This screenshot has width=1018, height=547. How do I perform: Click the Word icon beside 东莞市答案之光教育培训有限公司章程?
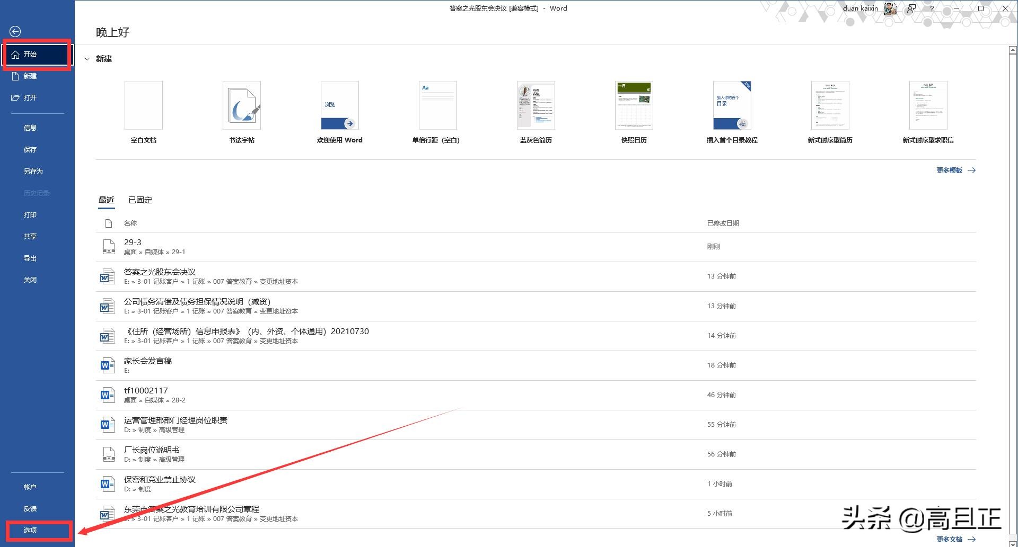[108, 514]
